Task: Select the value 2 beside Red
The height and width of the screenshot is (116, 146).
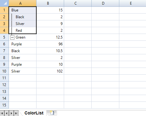Action: pyautogui.click(x=50, y=31)
